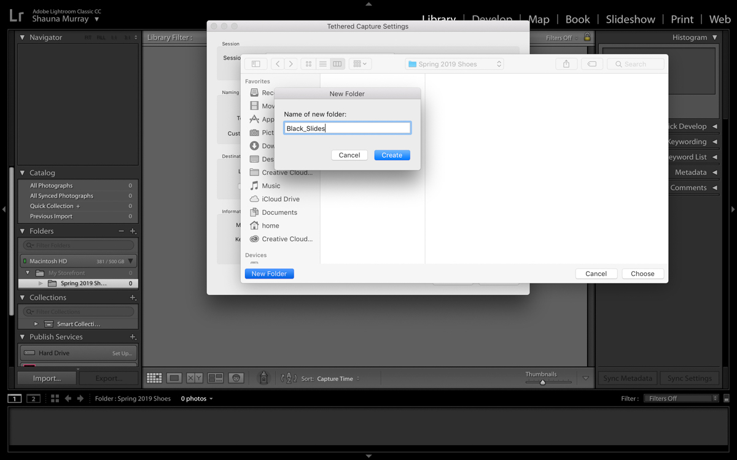737x460 pixels.
Task: Click the Edit Tags icon in file dialog
Action: (x=591, y=64)
